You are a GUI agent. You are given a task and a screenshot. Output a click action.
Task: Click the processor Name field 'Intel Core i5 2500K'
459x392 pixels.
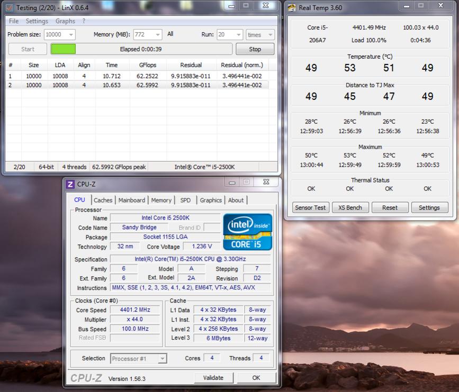pyautogui.click(x=165, y=218)
